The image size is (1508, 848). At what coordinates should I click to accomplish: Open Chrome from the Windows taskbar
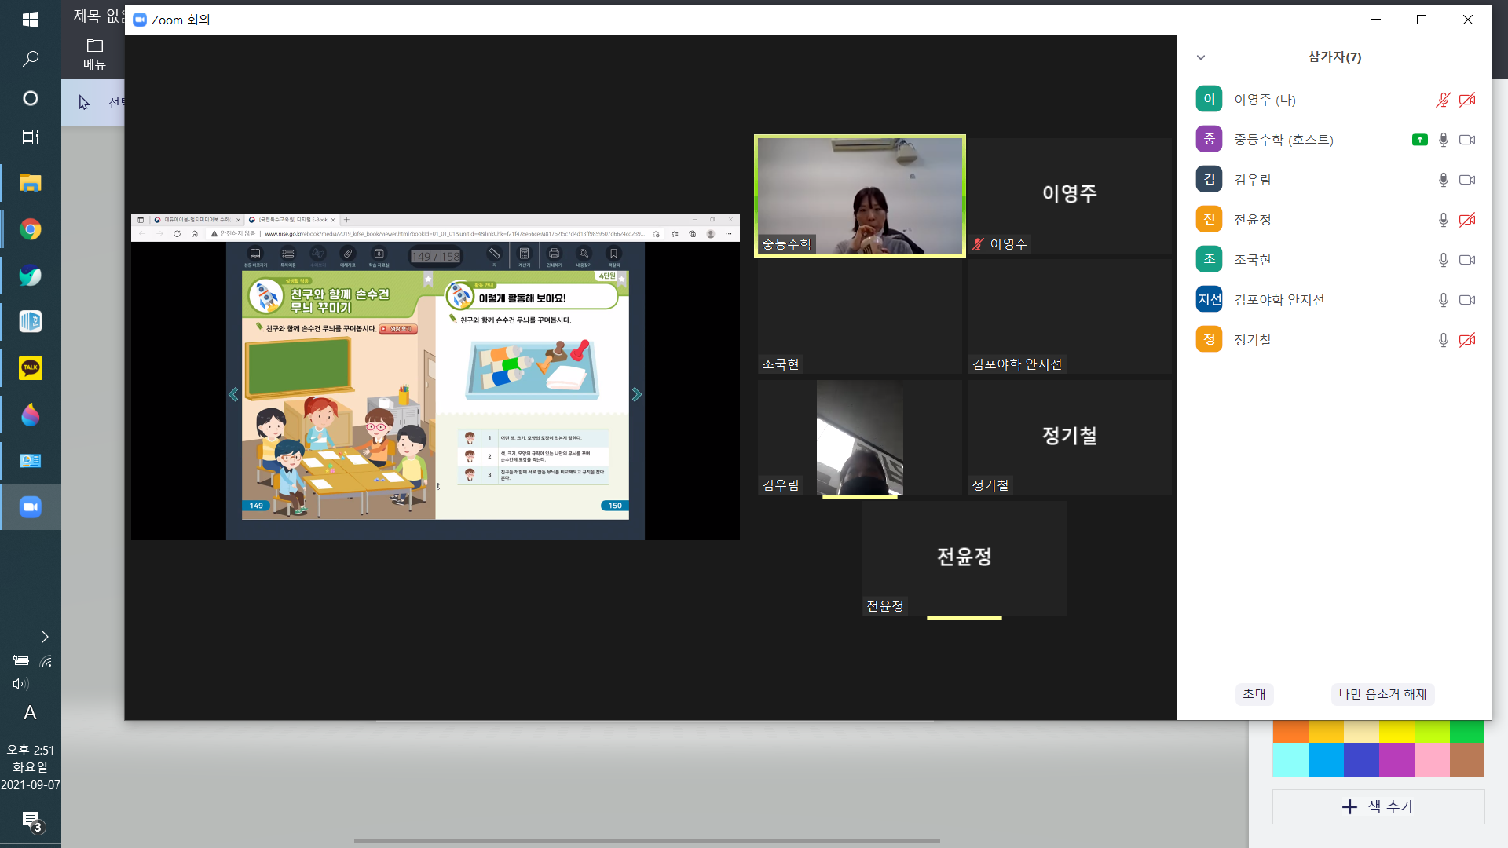pyautogui.click(x=31, y=229)
